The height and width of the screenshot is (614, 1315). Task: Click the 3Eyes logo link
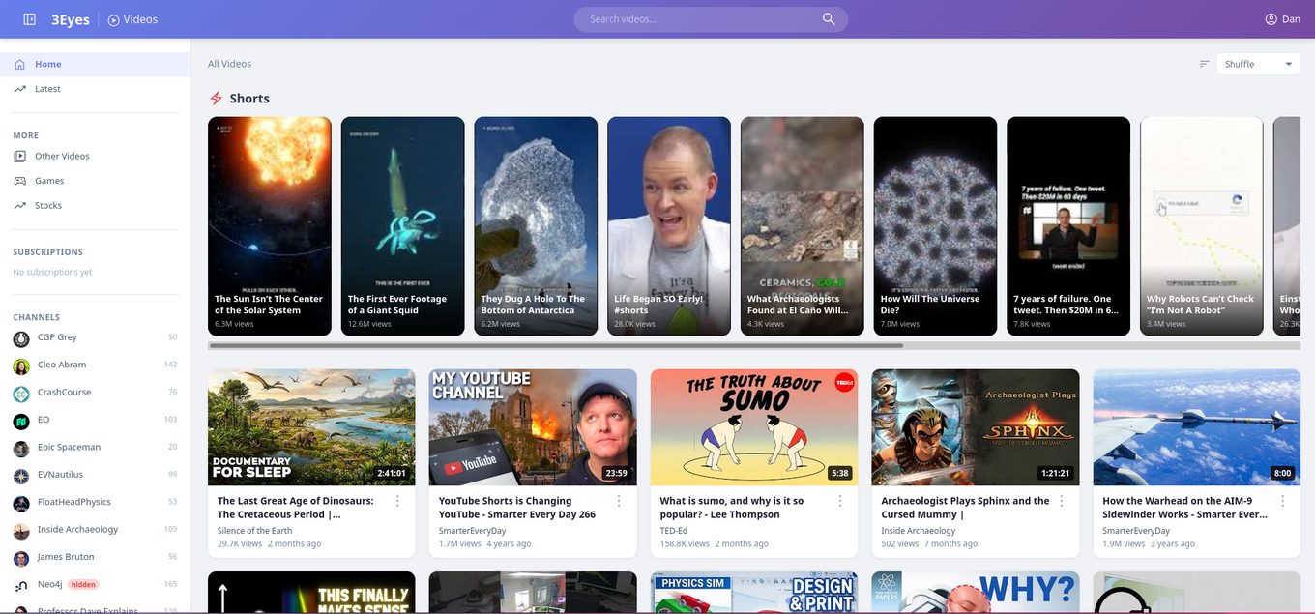(71, 19)
